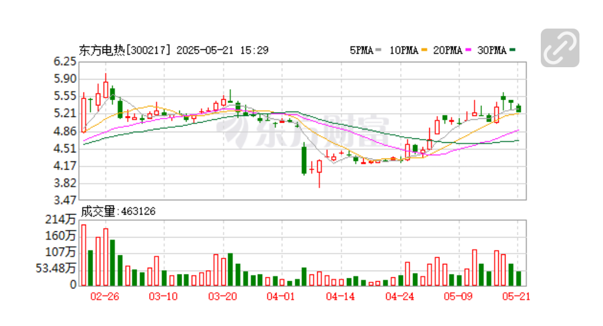Click the magenta 20PMA color marker
603x326 pixels.
click(468, 50)
